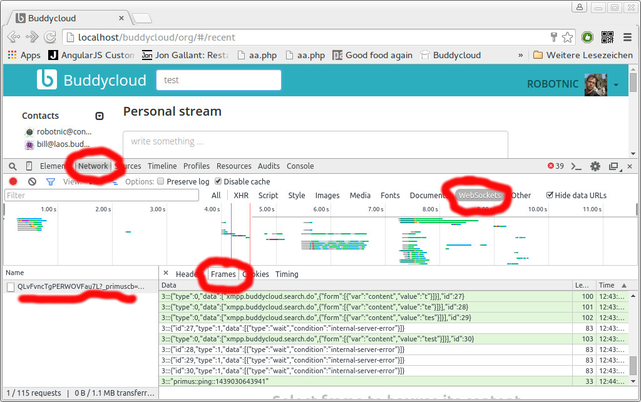Viewport: 641px width, 402px height.
Task: Clear the network log
Action: [x=32, y=182]
